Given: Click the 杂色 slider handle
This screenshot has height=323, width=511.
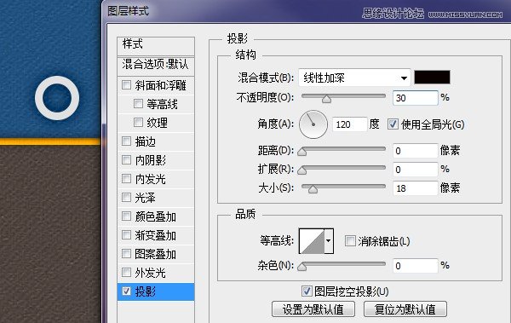Looking at the screenshot, I should [302, 267].
